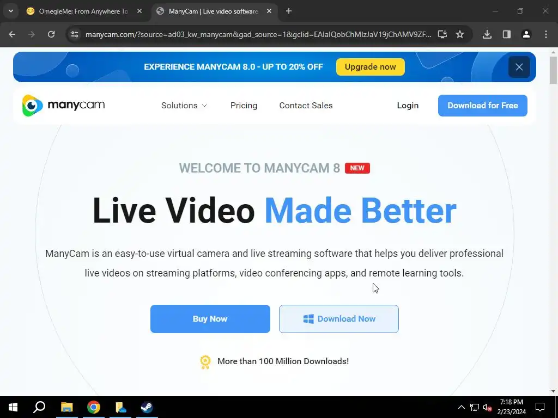Image resolution: width=558 pixels, height=418 pixels.
Task: Show hidden system tray icons
Action: pos(461,407)
